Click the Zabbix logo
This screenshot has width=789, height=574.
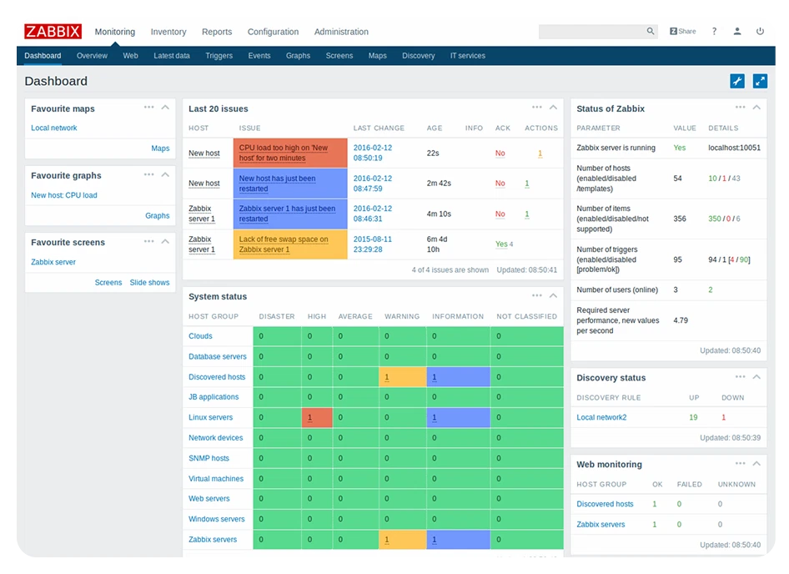[53, 31]
